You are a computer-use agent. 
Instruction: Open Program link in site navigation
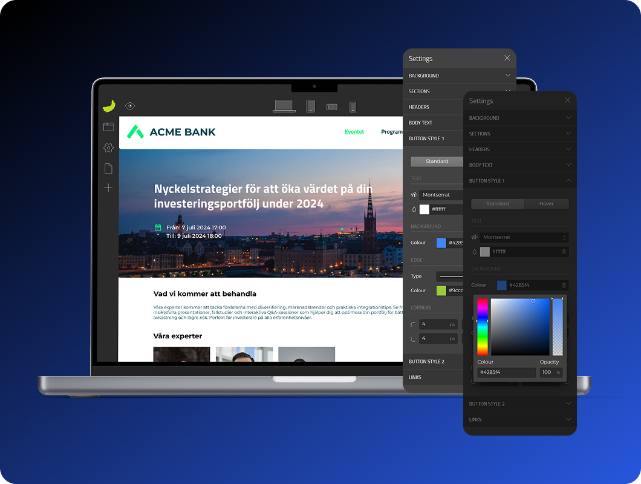click(392, 132)
